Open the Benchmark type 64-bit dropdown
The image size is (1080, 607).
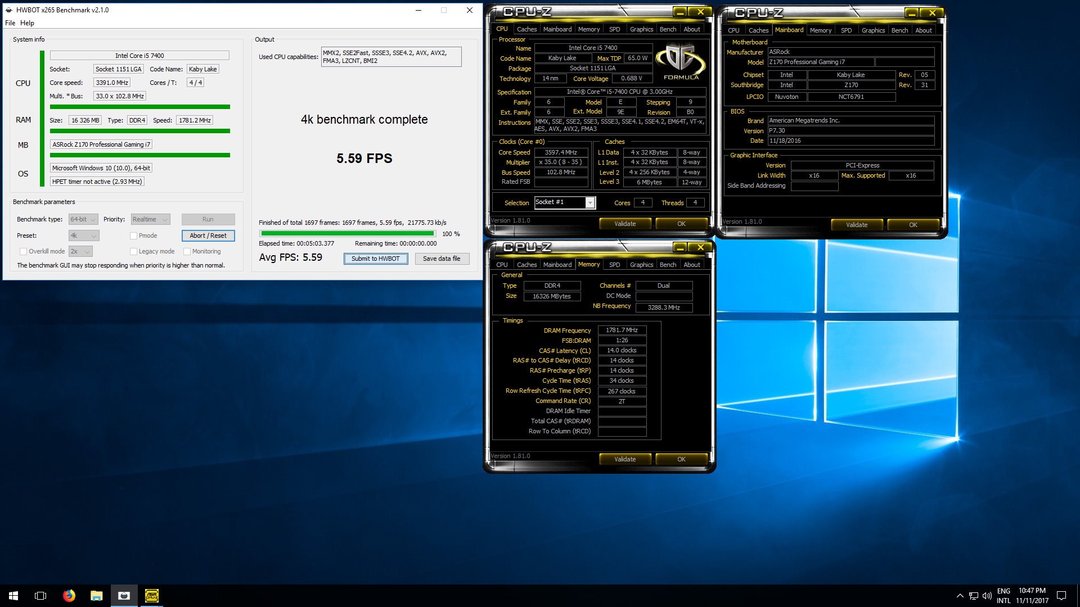point(83,219)
